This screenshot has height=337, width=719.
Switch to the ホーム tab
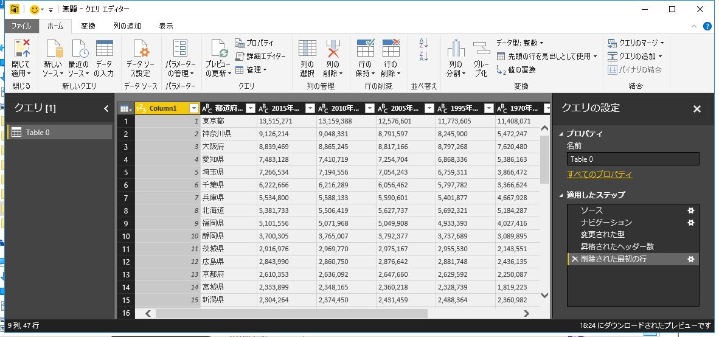[x=55, y=26]
